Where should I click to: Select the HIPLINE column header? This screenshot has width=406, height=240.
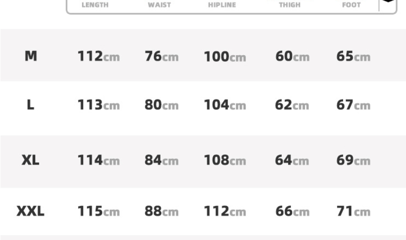[222, 5]
